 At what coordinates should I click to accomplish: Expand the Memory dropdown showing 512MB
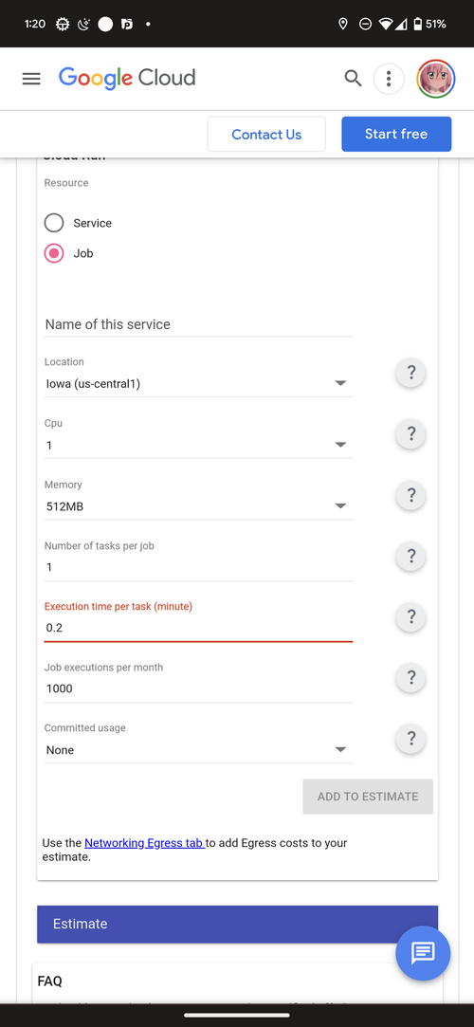(x=198, y=506)
